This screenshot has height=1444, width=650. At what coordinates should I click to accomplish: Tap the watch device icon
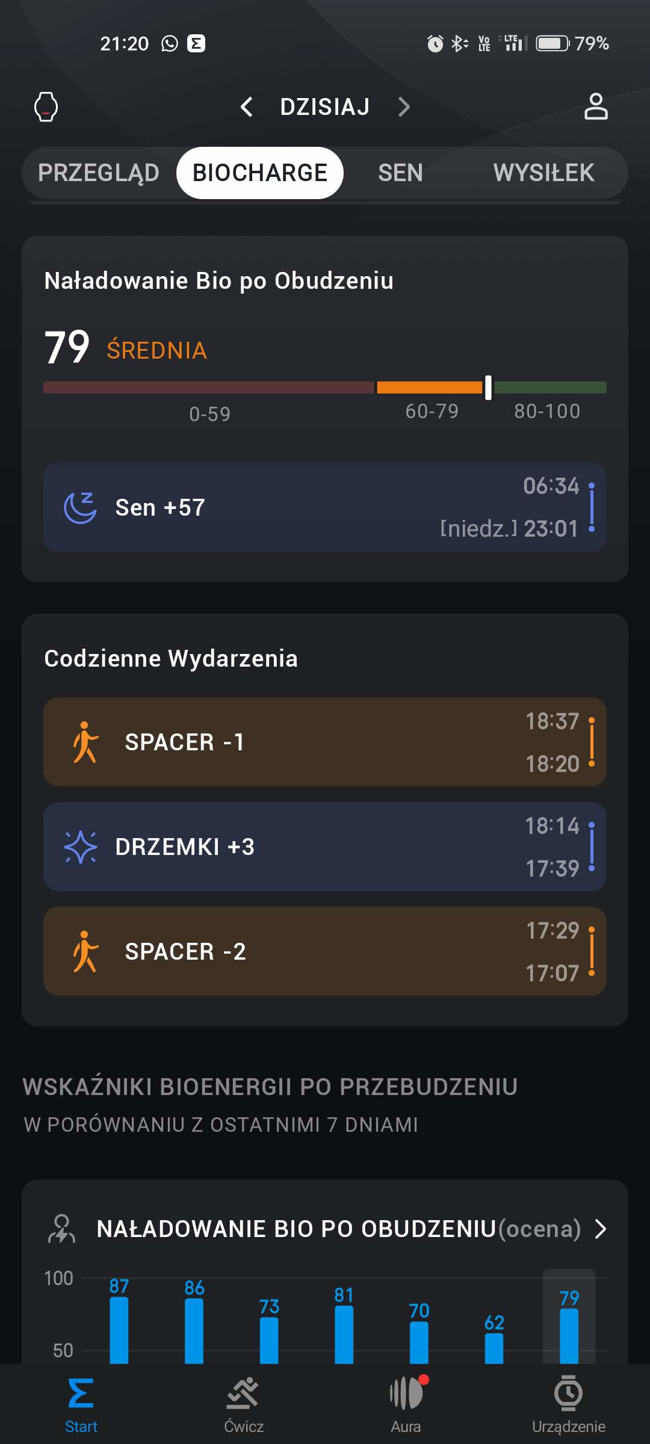pyautogui.click(x=46, y=107)
